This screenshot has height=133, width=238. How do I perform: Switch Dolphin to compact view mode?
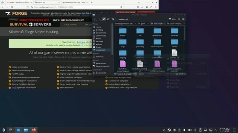coord(108,19)
